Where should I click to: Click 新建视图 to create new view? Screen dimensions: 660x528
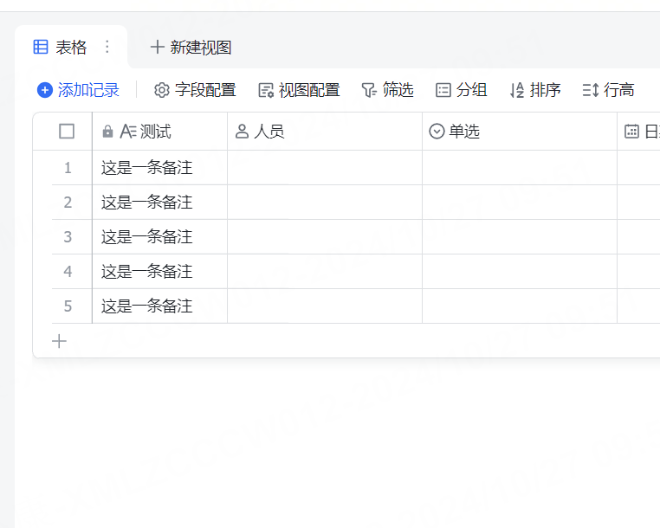click(x=191, y=48)
